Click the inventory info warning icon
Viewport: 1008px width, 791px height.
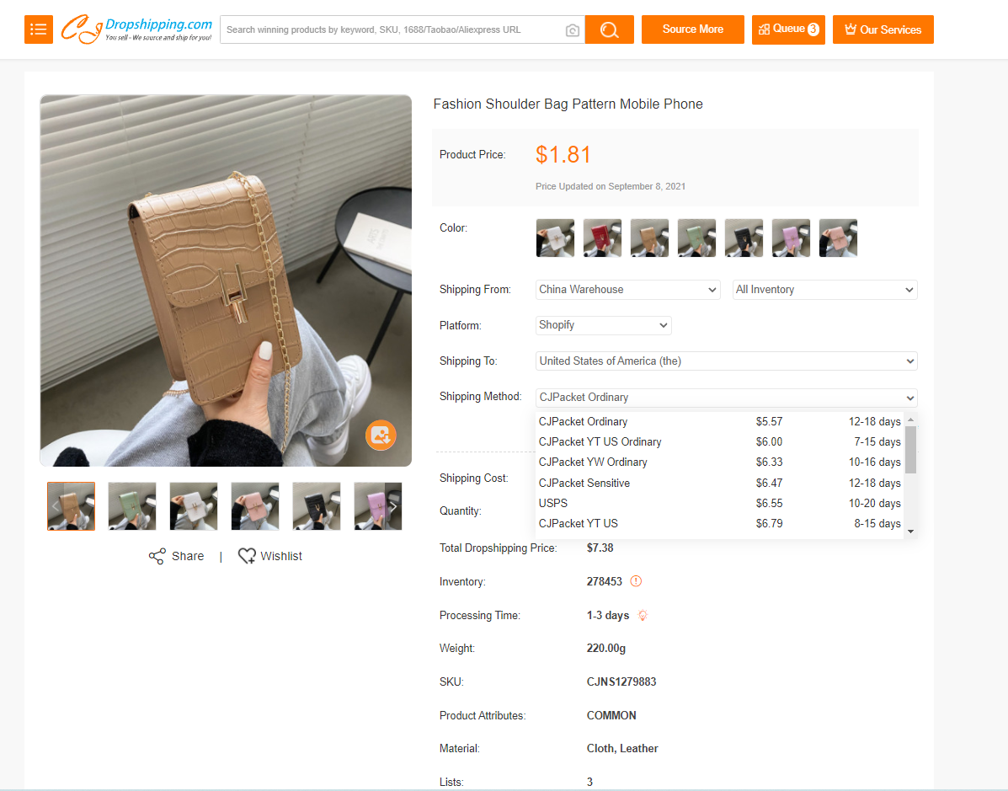point(636,581)
